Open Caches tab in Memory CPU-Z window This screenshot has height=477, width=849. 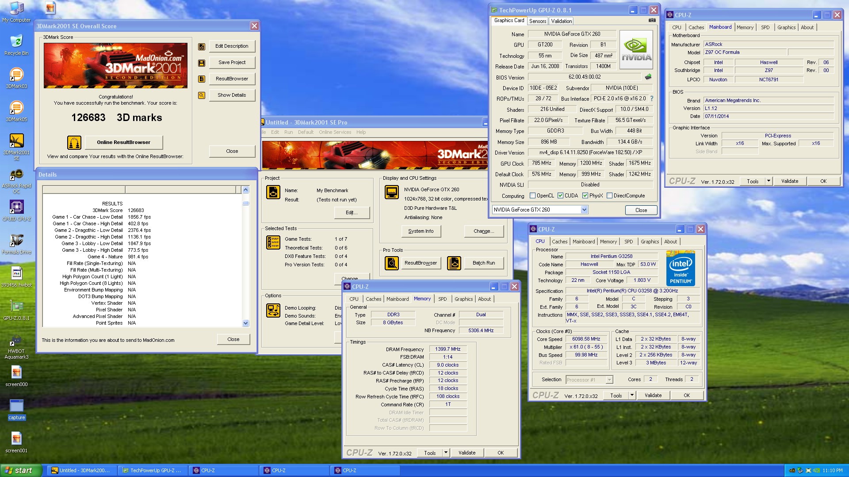click(x=373, y=299)
